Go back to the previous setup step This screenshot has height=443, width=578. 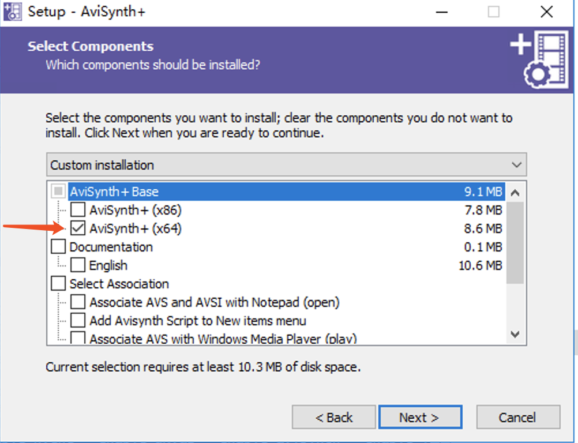tap(333, 417)
